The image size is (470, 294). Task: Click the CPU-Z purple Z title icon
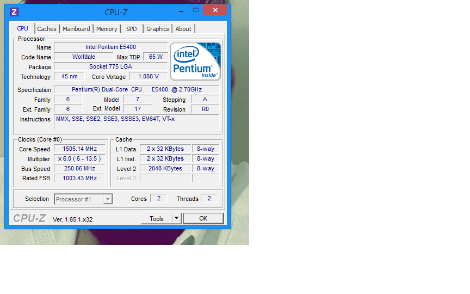14,12
